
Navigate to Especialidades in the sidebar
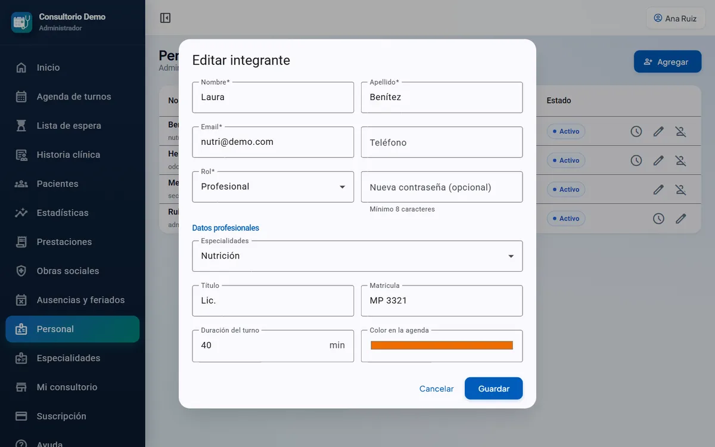point(73,358)
